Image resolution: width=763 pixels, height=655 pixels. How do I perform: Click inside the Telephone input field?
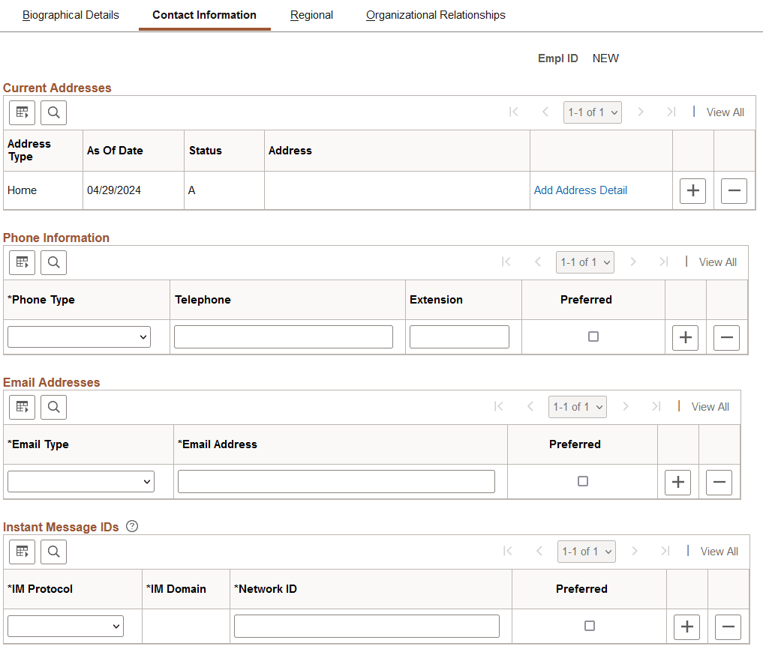pos(283,336)
